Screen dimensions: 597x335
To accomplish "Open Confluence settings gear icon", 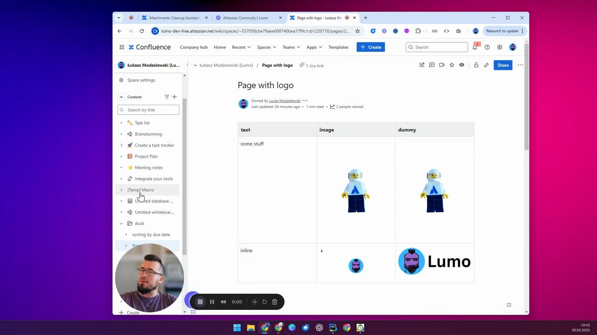I will tap(500, 47).
